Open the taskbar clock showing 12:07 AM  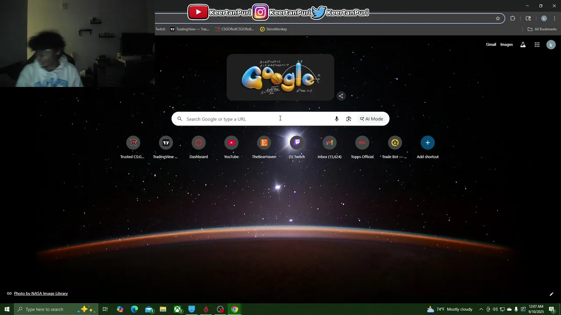(x=536, y=309)
